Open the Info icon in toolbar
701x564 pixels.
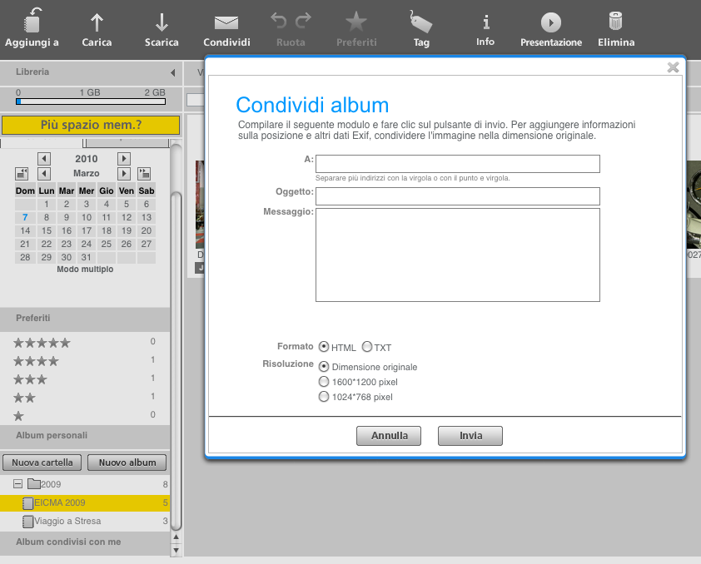(485, 22)
